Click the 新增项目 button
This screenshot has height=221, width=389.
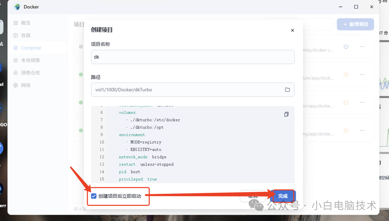(355, 24)
